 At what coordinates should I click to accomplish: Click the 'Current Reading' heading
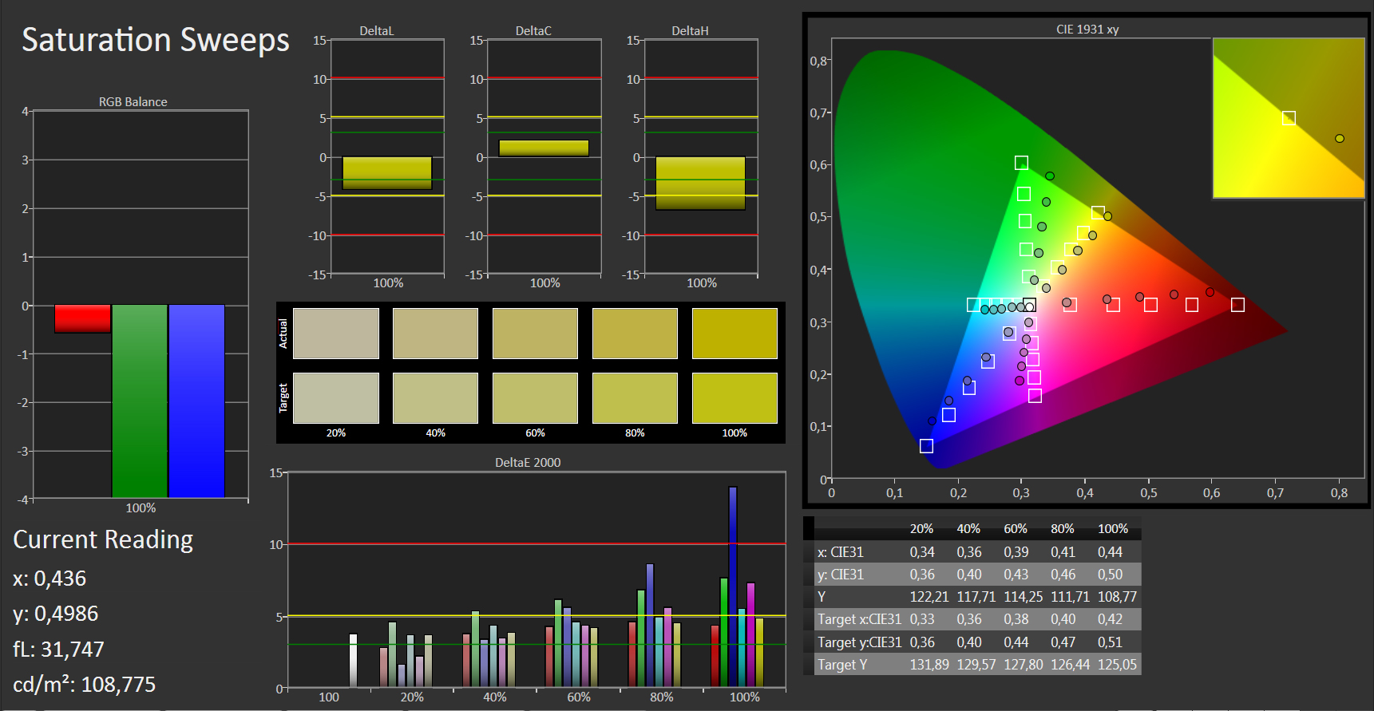(x=103, y=540)
